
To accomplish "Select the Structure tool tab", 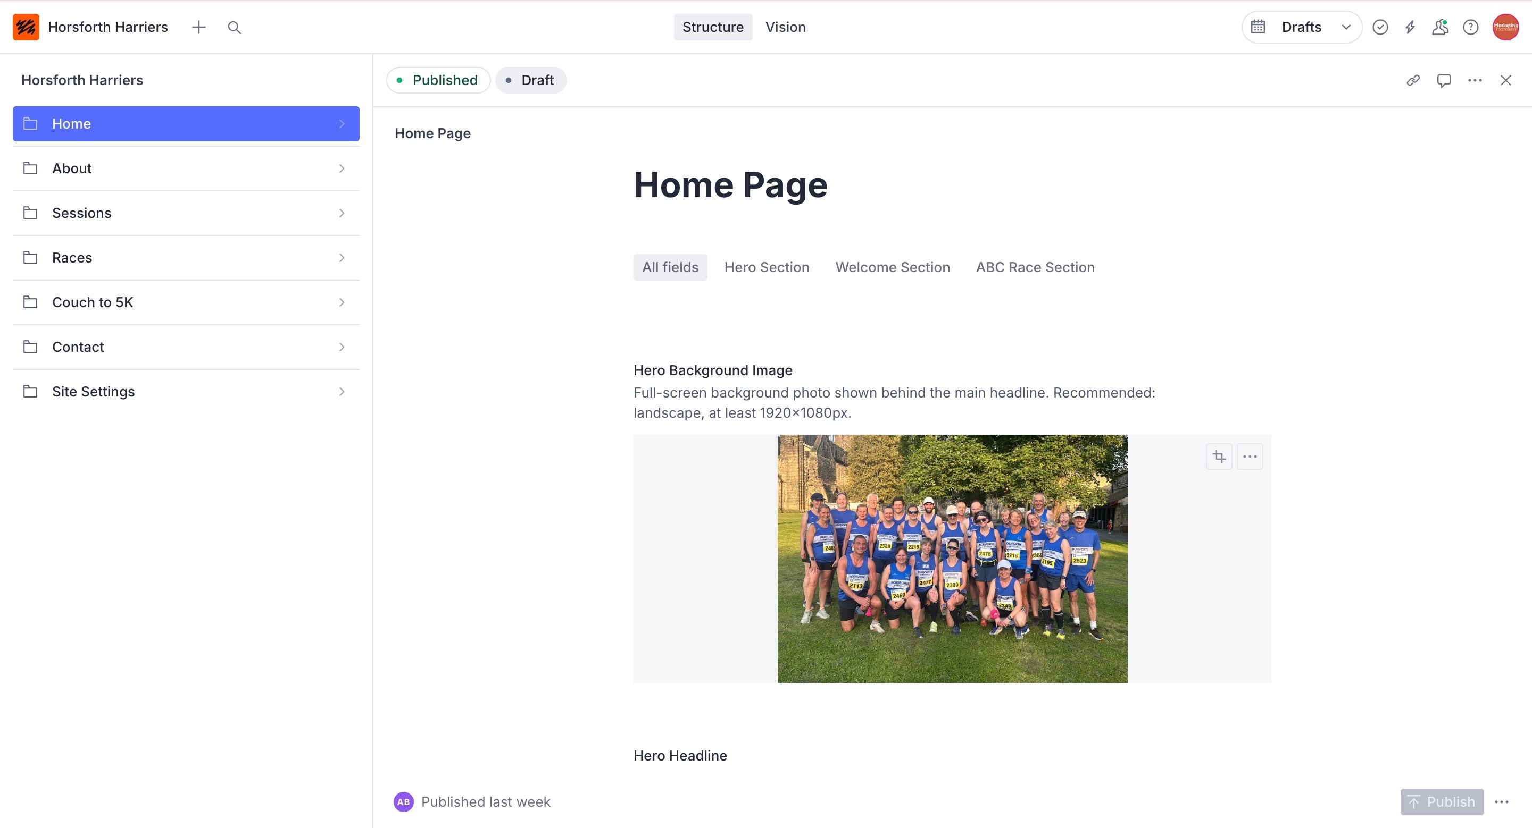I will click(x=712, y=27).
